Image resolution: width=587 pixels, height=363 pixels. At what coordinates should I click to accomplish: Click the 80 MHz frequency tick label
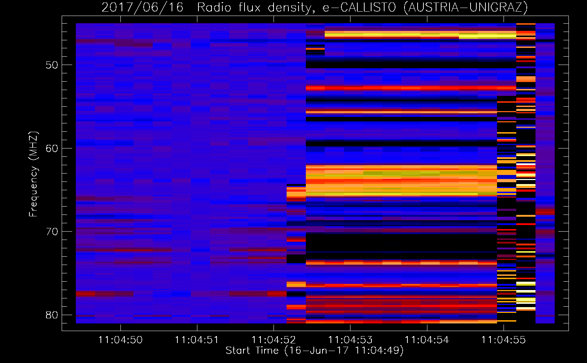52,315
